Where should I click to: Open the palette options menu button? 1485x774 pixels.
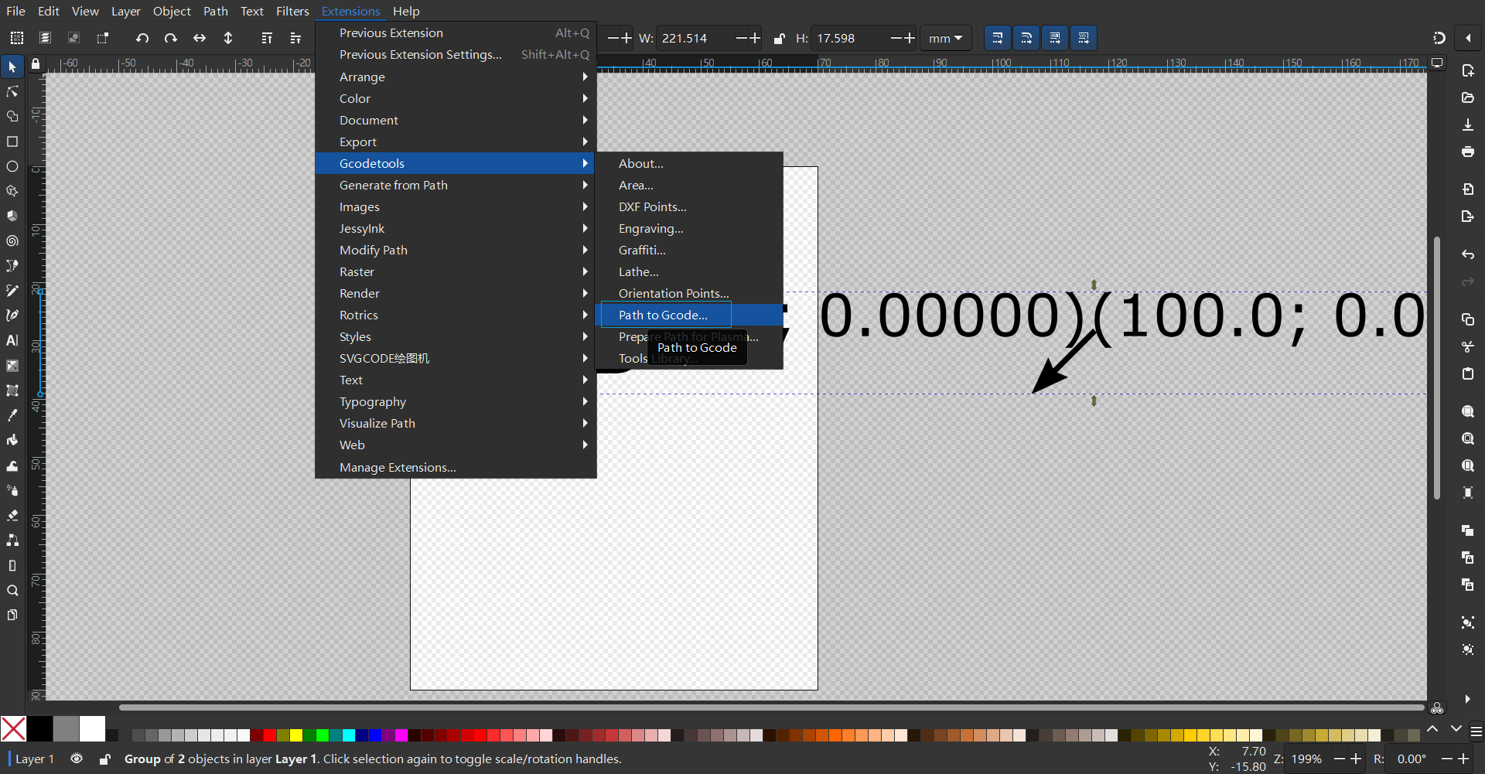(1476, 730)
